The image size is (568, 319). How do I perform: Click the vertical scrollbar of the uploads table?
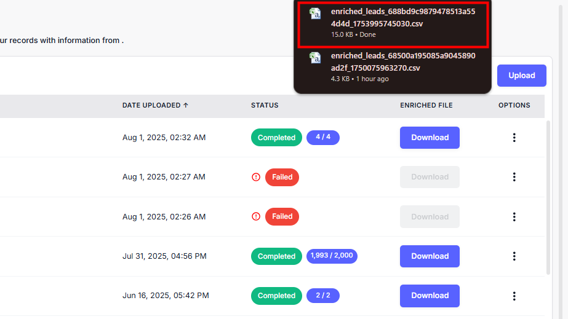point(549,197)
